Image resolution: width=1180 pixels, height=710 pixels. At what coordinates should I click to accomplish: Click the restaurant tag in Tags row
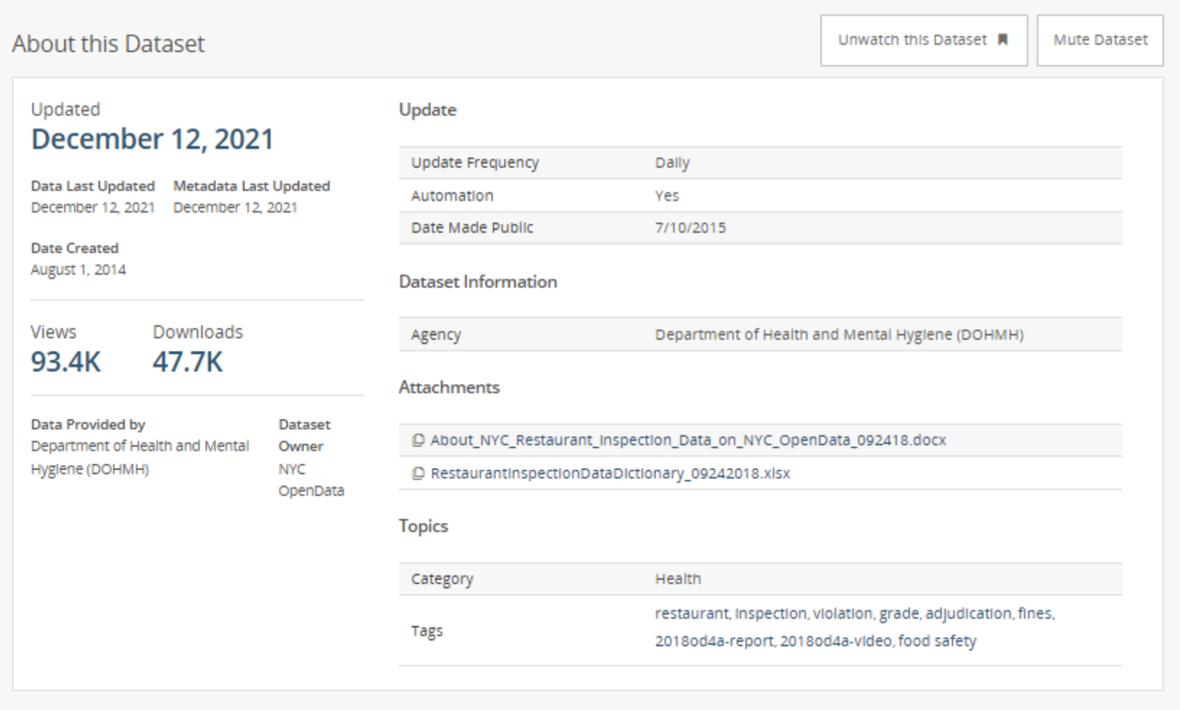pos(691,613)
